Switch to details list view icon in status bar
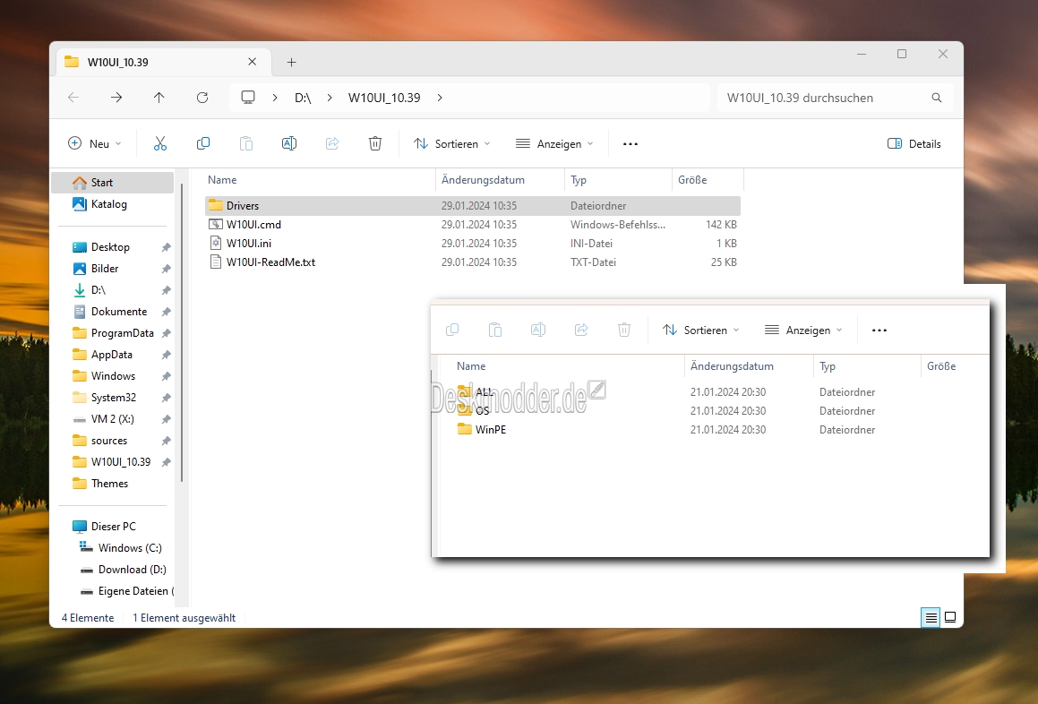The height and width of the screenshot is (704, 1038). click(931, 617)
